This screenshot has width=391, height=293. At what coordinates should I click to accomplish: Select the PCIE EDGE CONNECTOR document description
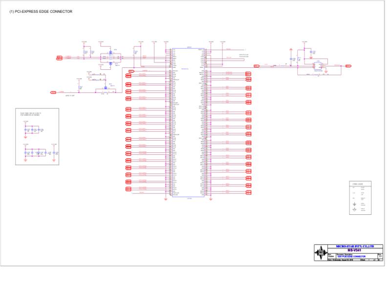point(351,256)
